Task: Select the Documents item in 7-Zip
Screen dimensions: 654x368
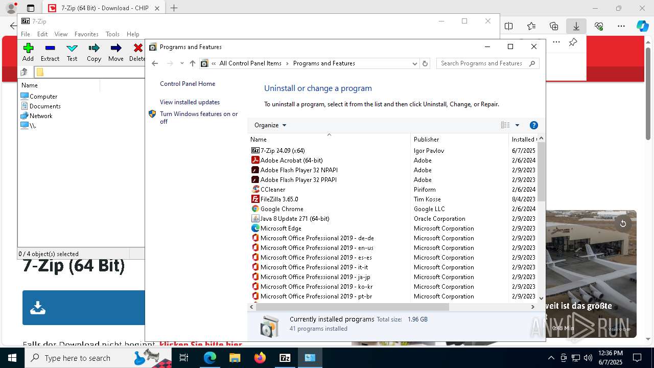Action: tap(41, 106)
